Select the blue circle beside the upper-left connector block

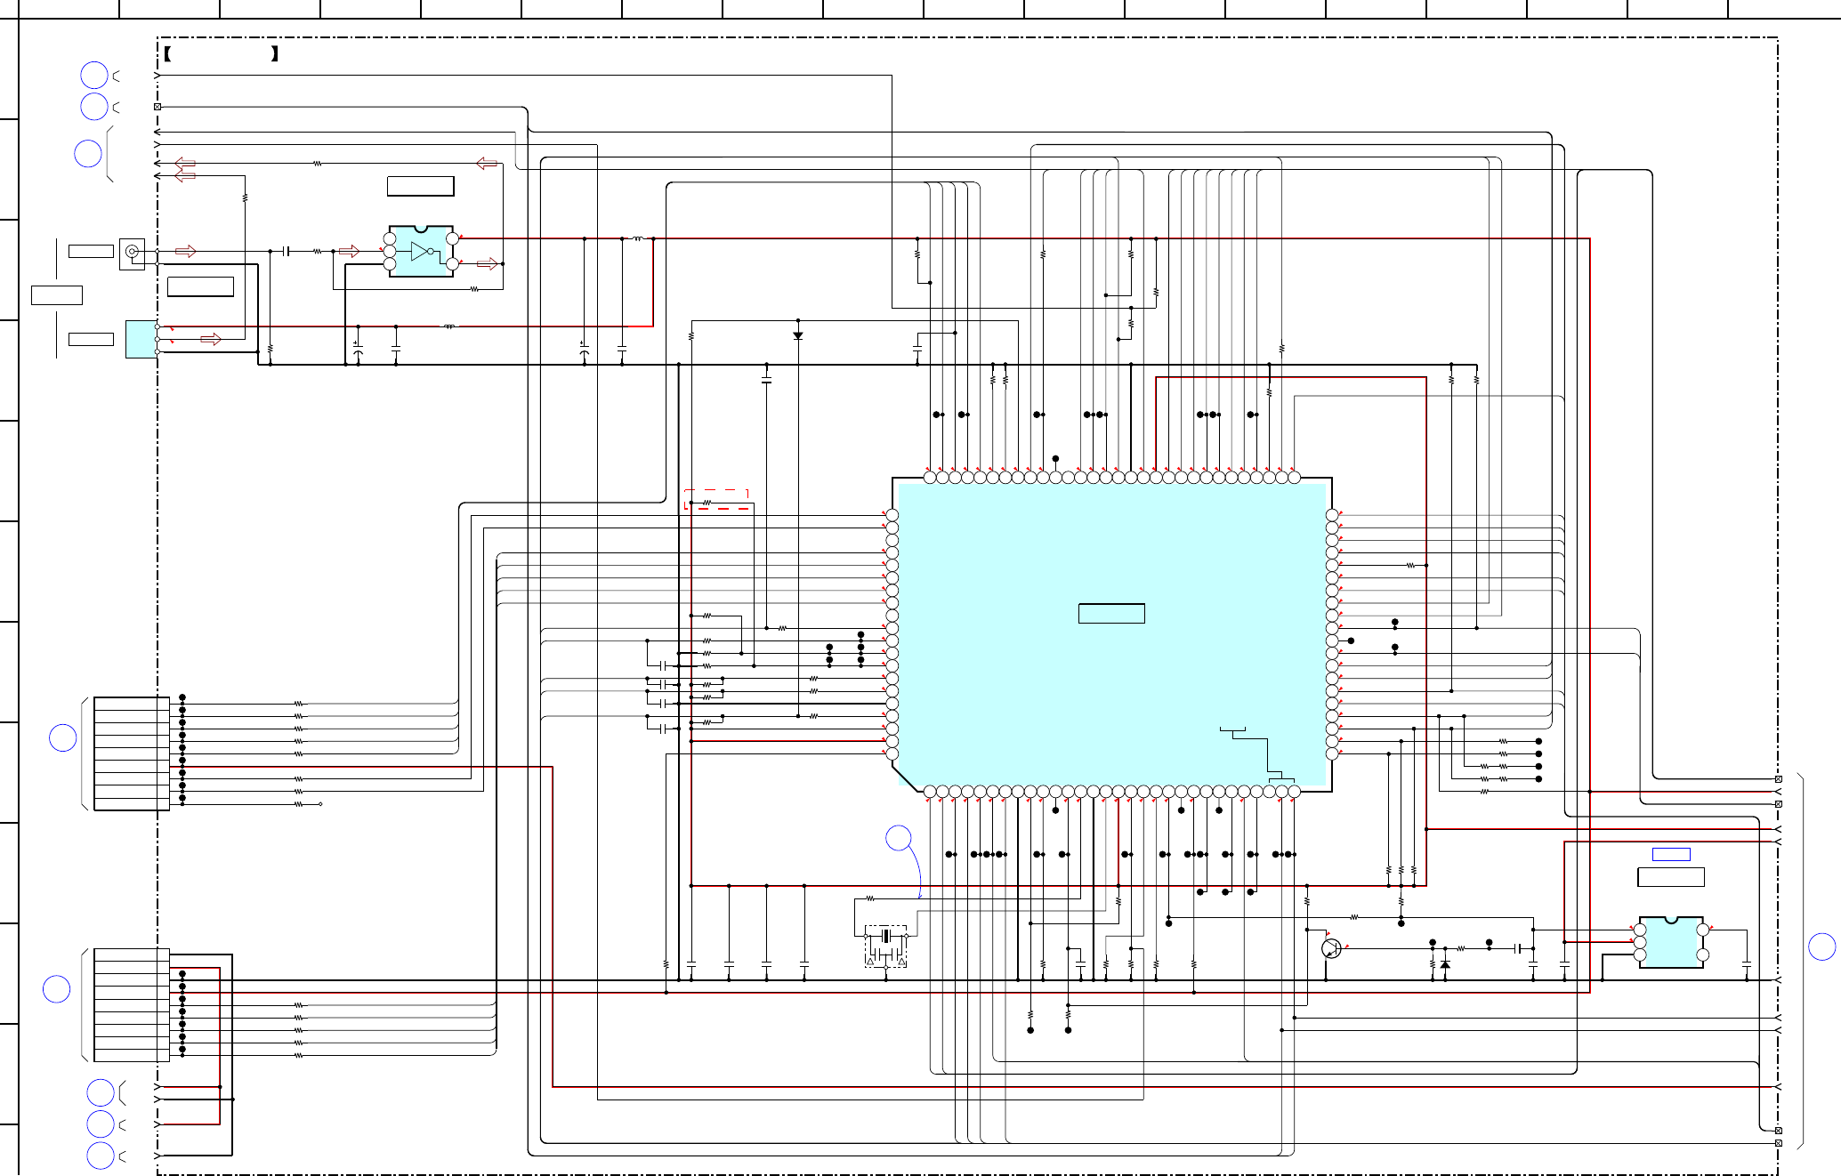(x=62, y=737)
